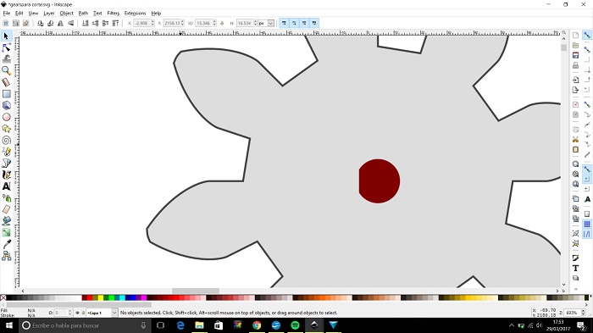Select the Pencil freehand tool

[x=6, y=152]
